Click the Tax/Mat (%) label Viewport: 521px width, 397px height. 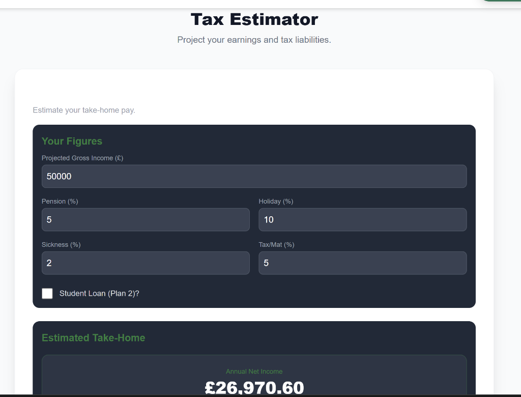tap(276, 244)
